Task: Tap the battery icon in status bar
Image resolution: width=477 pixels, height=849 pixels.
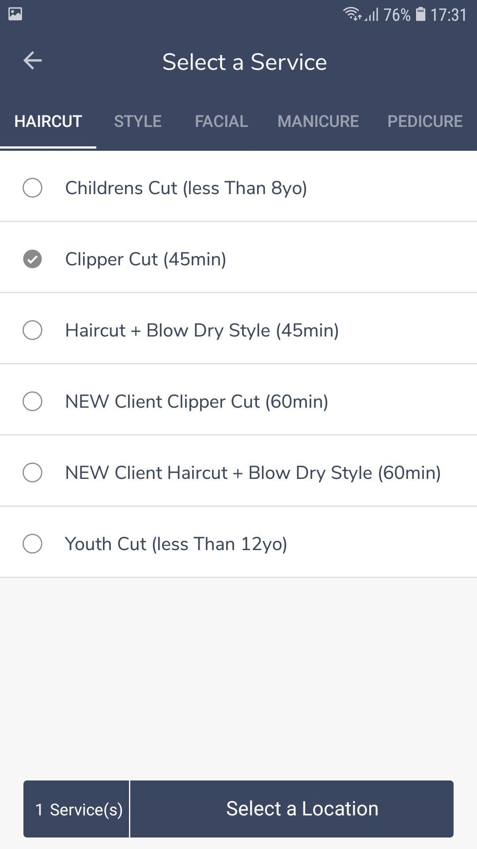Action: click(x=420, y=14)
